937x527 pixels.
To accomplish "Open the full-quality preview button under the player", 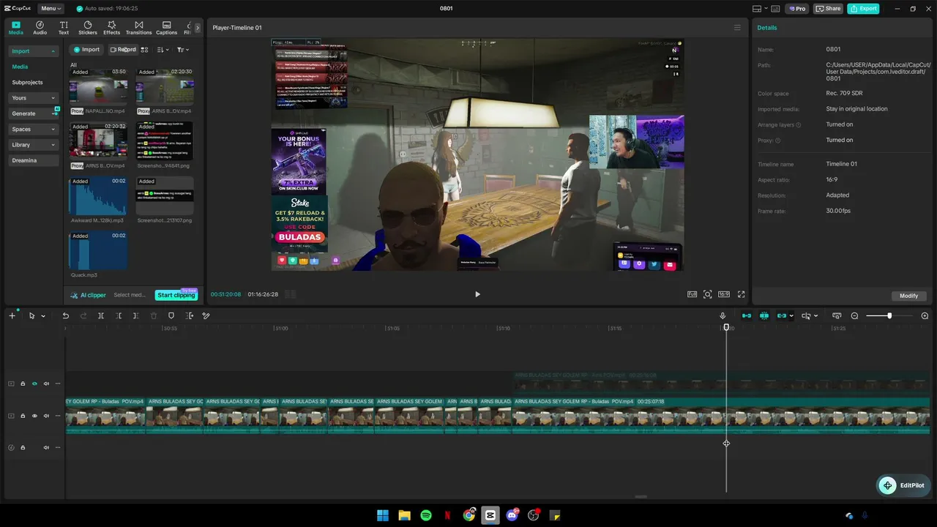I will (692, 294).
